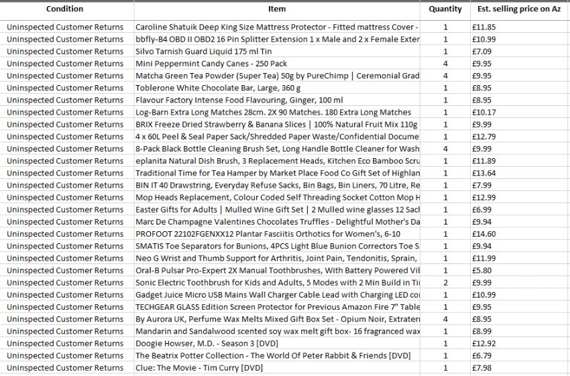Select Mini Peppermint Candy Canes cell
The image size is (570, 376).
click(x=277, y=64)
